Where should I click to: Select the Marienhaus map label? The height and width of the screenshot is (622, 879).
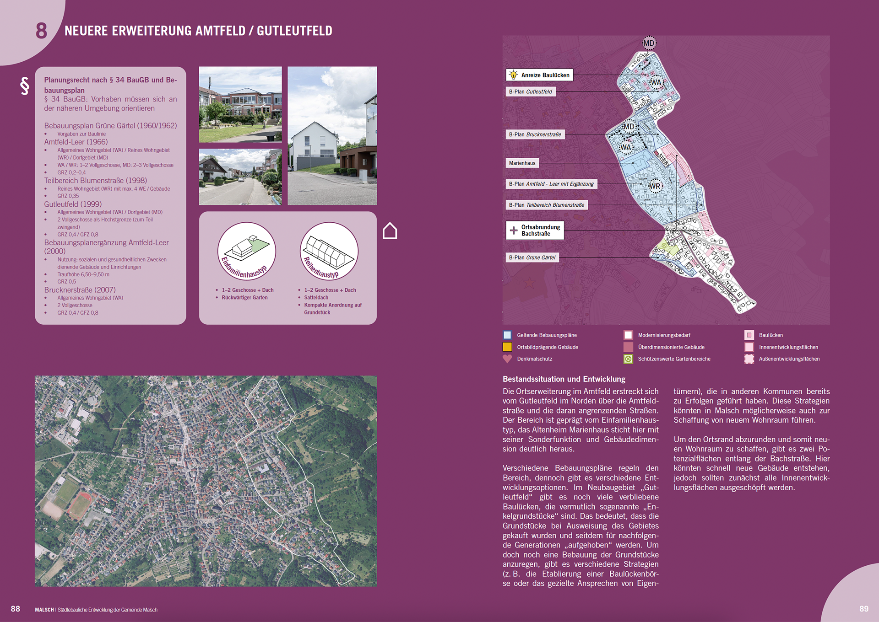pyautogui.click(x=522, y=163)
